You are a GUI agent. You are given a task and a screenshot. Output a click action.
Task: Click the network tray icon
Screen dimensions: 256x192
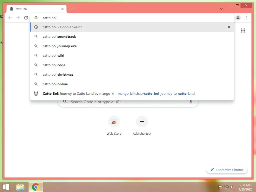[x=226, y=187]
